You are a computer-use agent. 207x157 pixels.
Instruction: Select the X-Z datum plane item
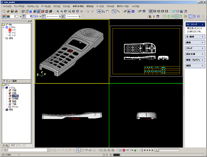pyautogui.click(x=12, y=33)
